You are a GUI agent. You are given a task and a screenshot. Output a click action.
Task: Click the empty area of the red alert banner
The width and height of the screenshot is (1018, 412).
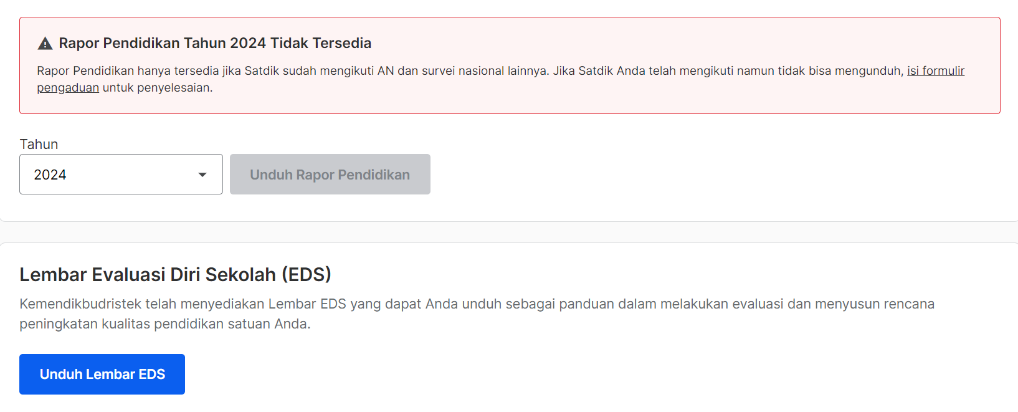[x=623, y=97]
